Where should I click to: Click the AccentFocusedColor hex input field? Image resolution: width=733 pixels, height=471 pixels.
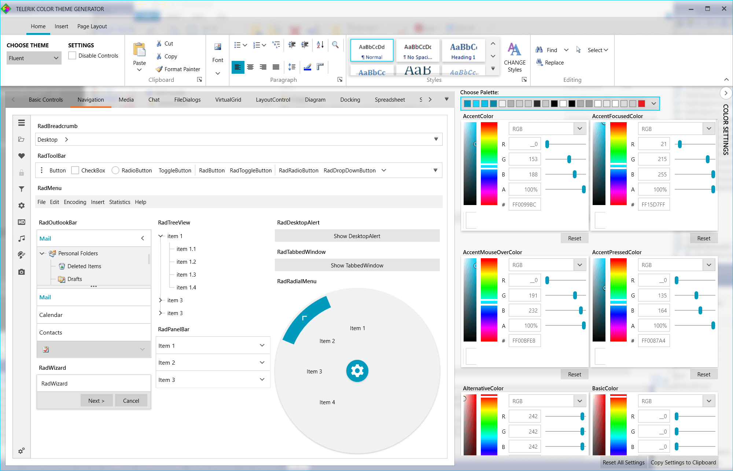655,204
